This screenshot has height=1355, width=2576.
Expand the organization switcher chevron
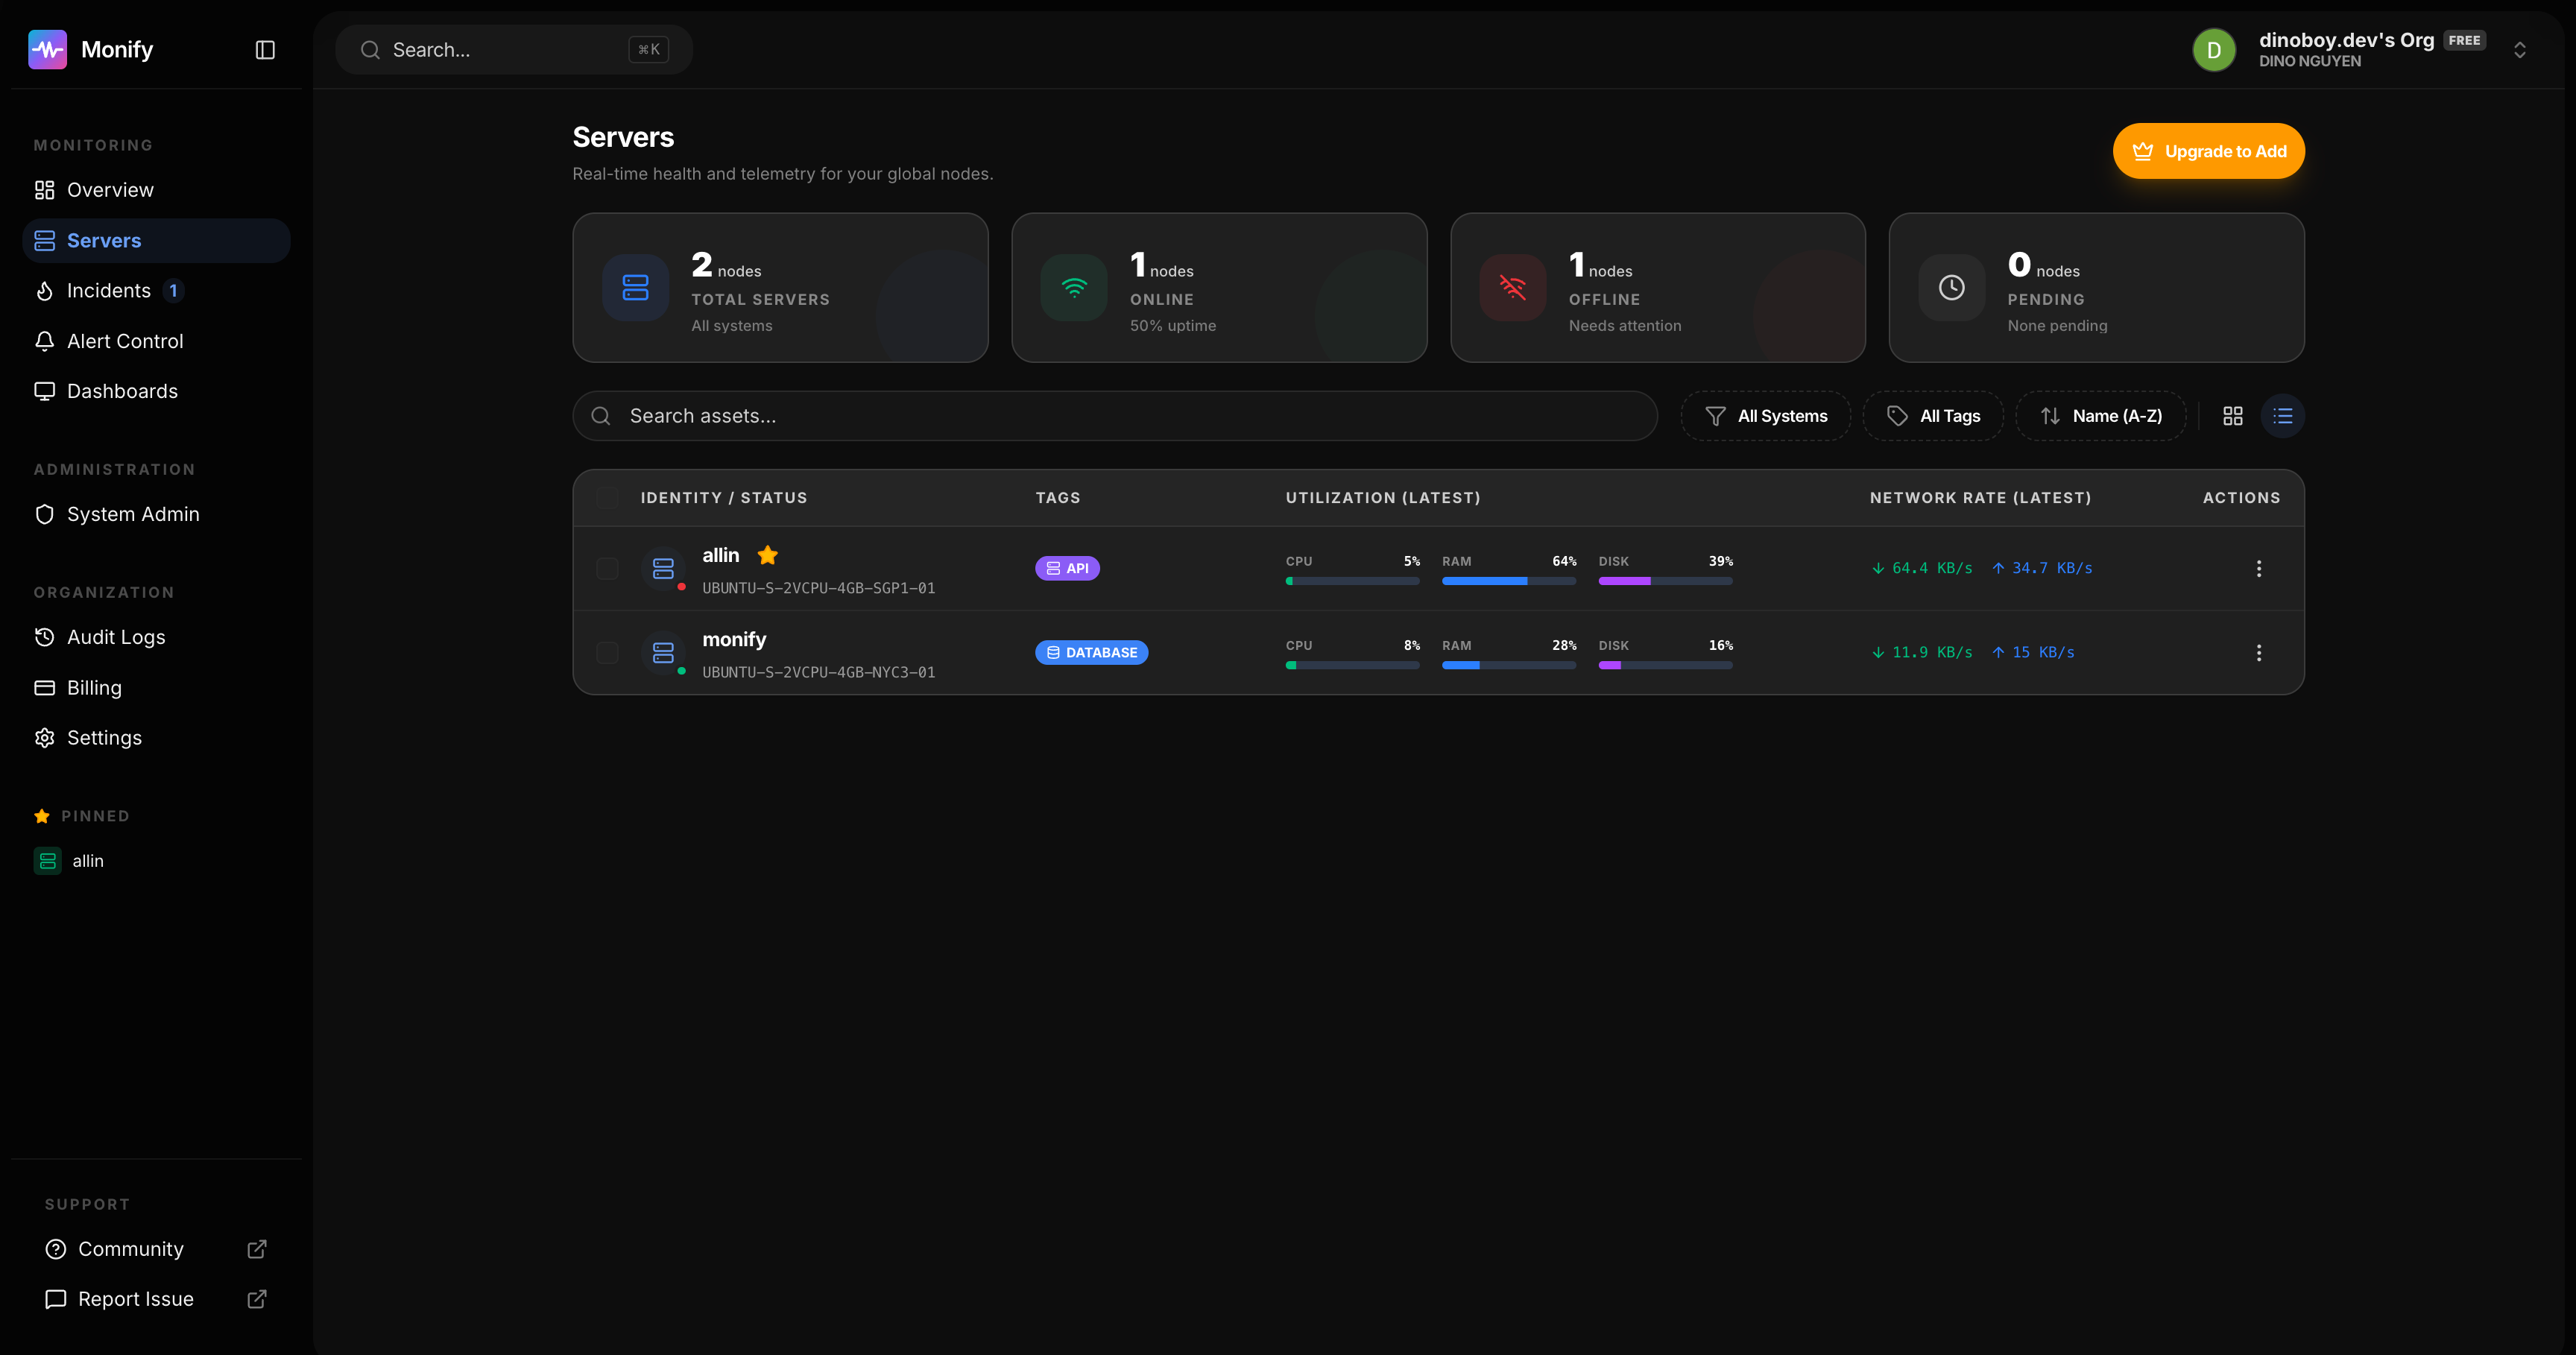click(x=2520, y=50)
